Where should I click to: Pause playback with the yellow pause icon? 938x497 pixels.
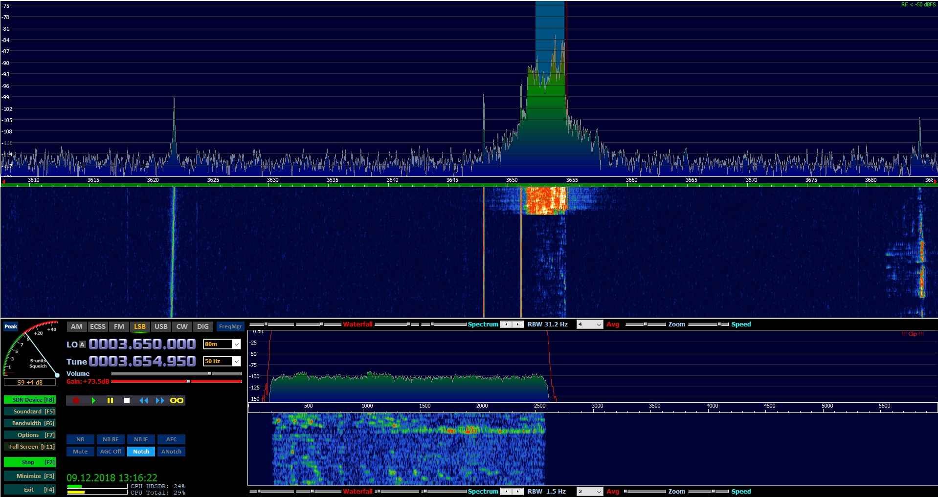(110, 401)
